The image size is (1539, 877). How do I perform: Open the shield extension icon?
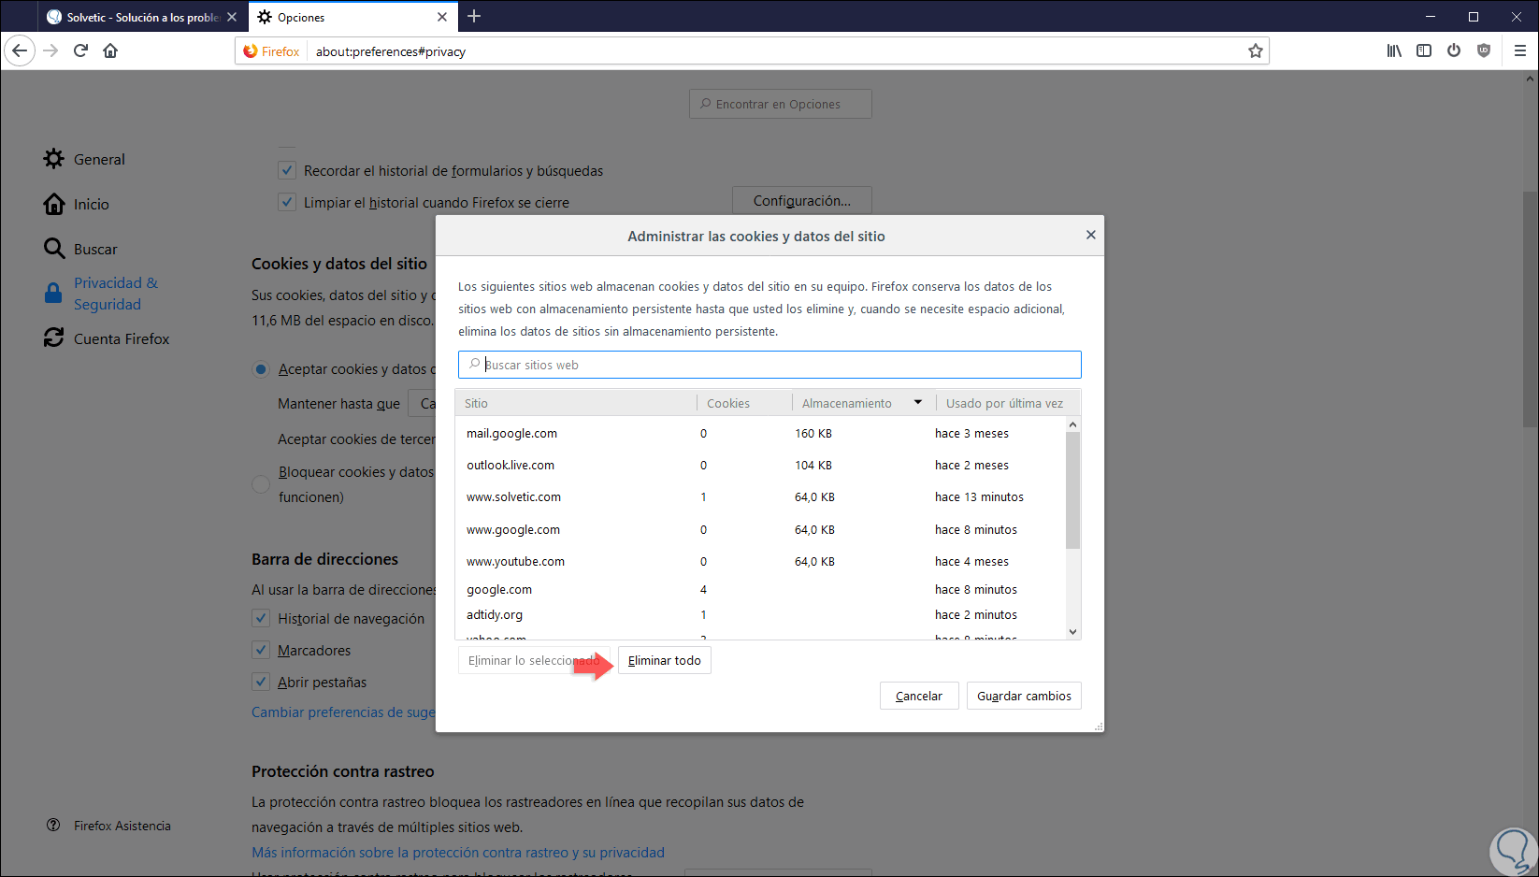click(x=1484, y=50)
